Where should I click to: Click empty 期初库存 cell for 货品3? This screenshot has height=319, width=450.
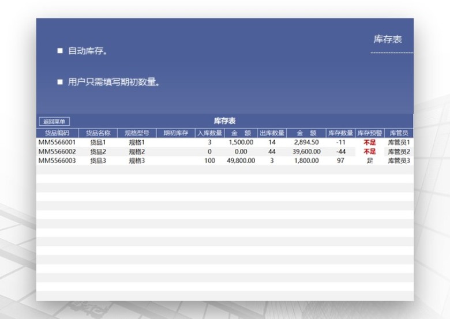point(175,160)
